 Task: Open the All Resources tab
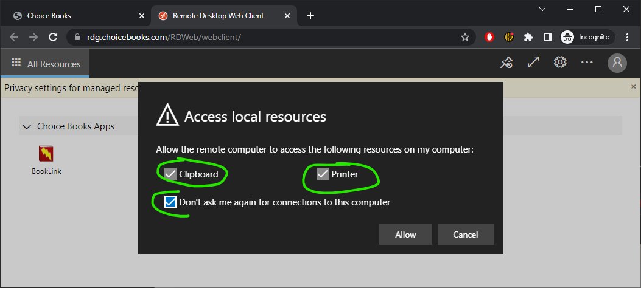click(45, 64)
